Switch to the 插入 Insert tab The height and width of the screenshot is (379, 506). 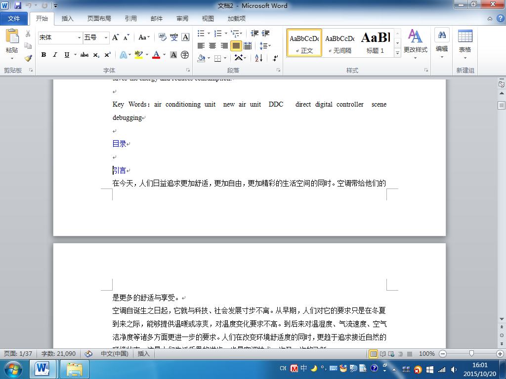(67, 19)
